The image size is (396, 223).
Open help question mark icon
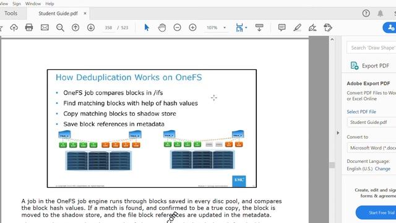click(x=366, y=13)
